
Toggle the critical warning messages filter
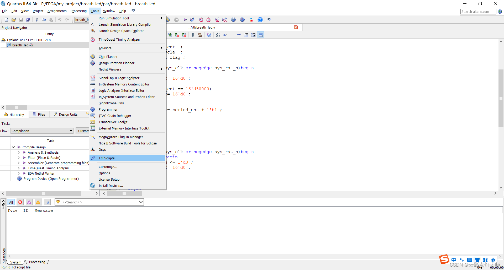[x=29, y=202]
